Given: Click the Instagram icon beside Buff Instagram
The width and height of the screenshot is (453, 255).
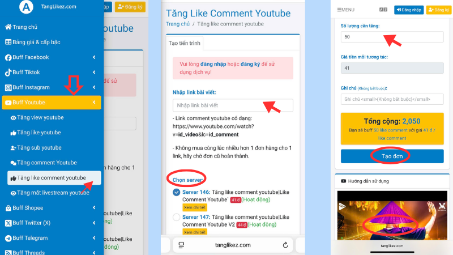Looking at the screenshot, I should pyautogui.click(x=8, y=88).
